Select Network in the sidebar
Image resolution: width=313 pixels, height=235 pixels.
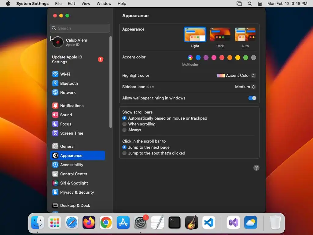click(x=77, y=92)
